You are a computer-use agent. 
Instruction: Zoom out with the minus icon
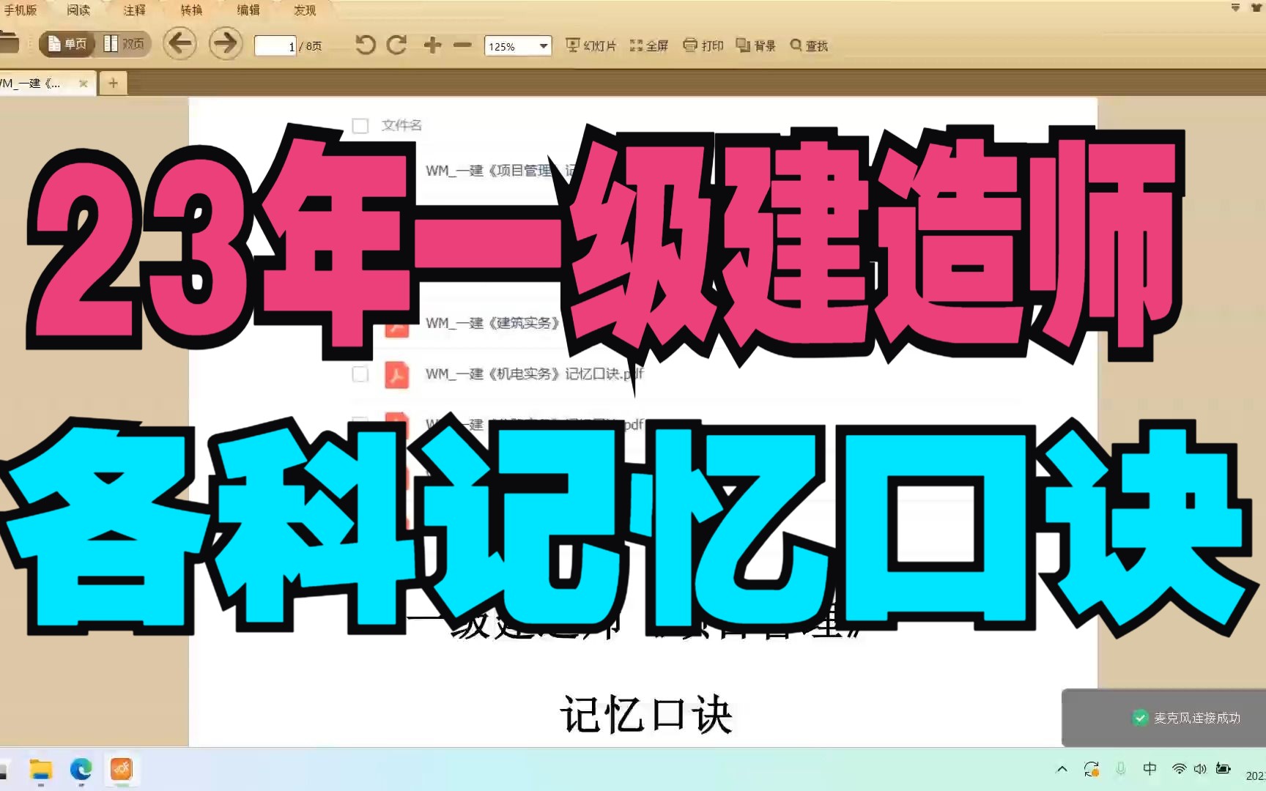pos(462,45)
